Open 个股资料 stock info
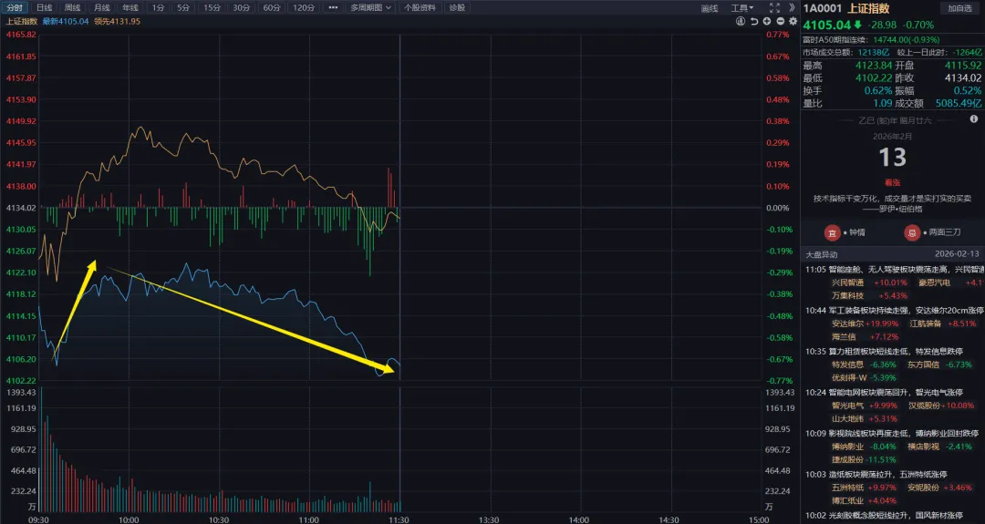Screen dimensions: 985x524 point(420,7)
